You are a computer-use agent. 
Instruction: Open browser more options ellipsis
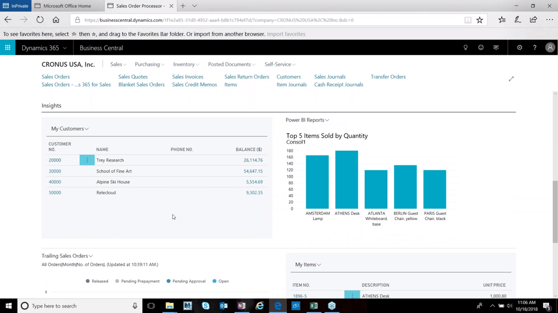coord(550,20)
